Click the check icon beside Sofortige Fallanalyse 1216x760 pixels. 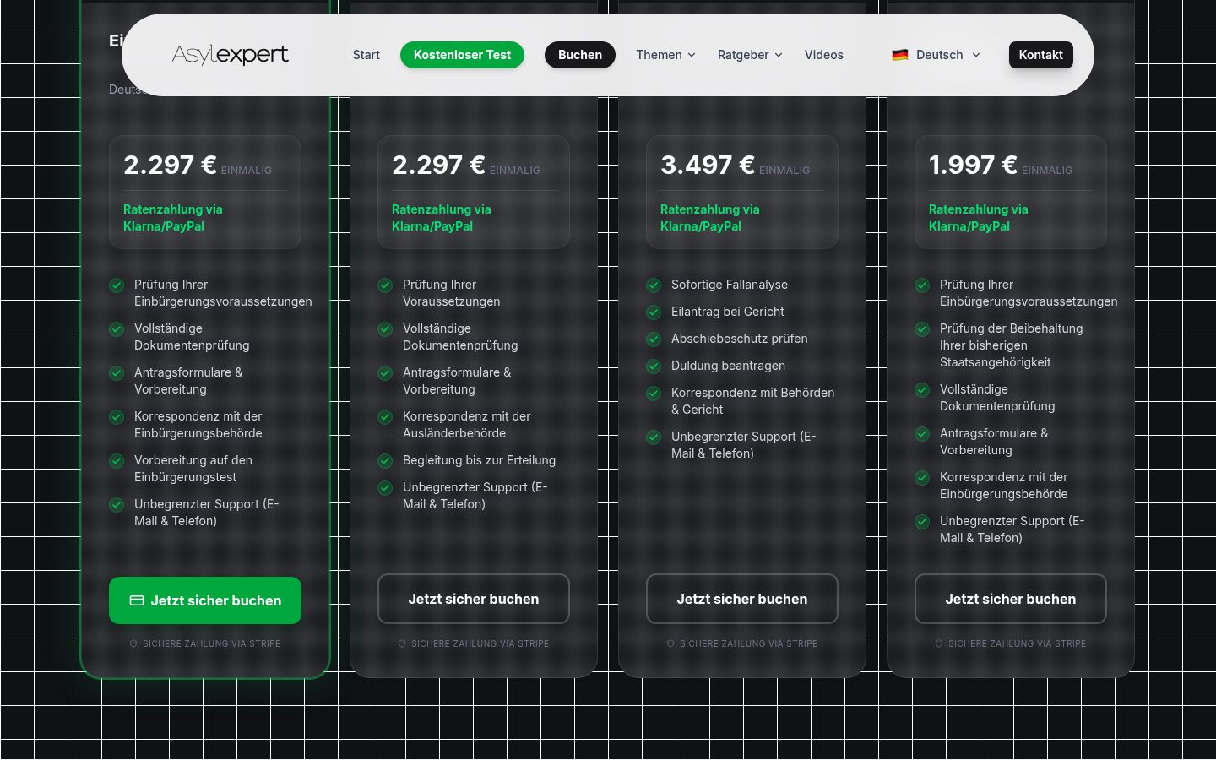tap(654, 285)
